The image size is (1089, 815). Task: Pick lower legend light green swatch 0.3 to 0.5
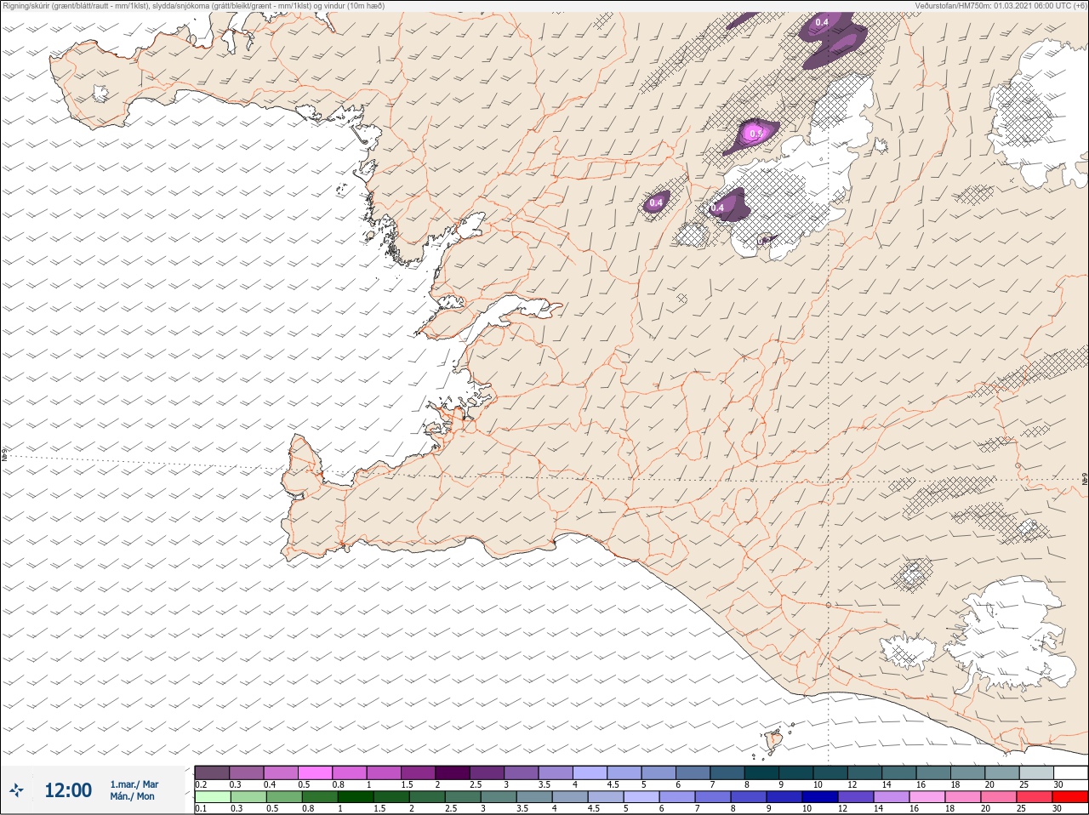[x=247, y=797]
